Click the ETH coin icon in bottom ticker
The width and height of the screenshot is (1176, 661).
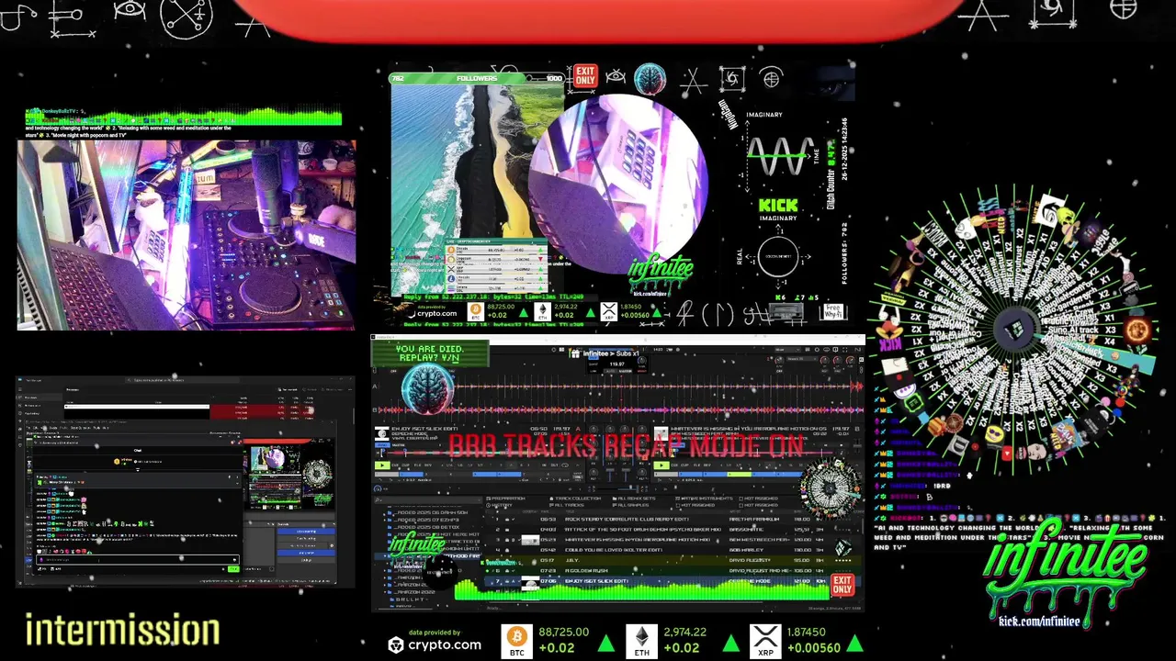(x=642, y=640)
